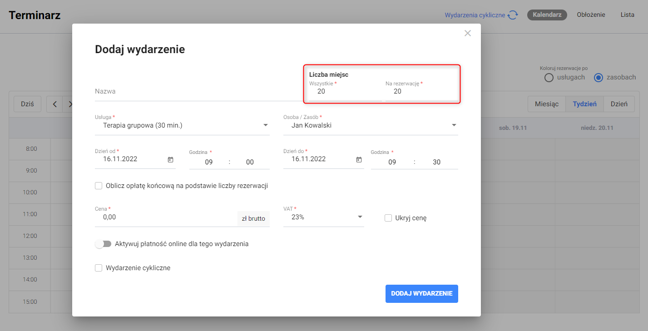Close the Dodaj wydarzenie dialog
Viewport: 648px width, 331px height.
tap(468, 33)
